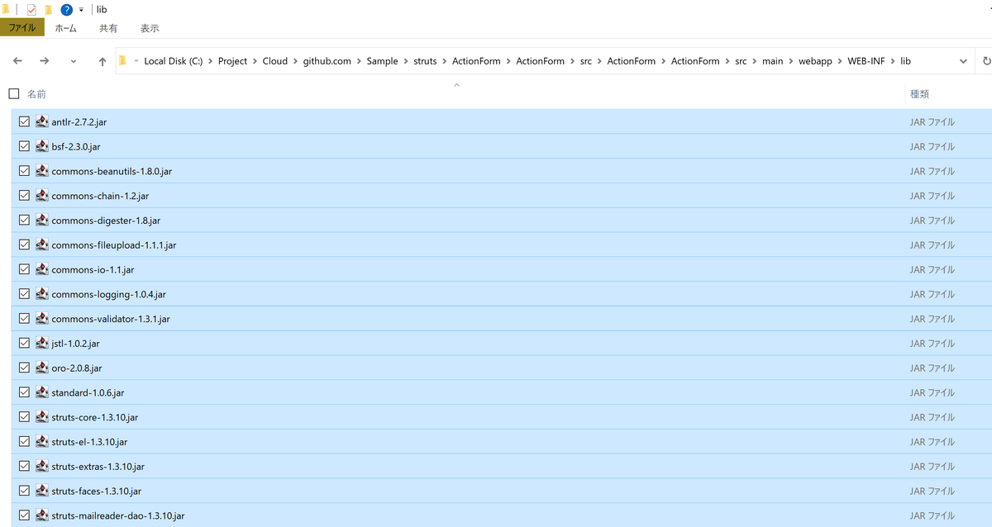Expand the chevron after Project in the path

(255, 61)
